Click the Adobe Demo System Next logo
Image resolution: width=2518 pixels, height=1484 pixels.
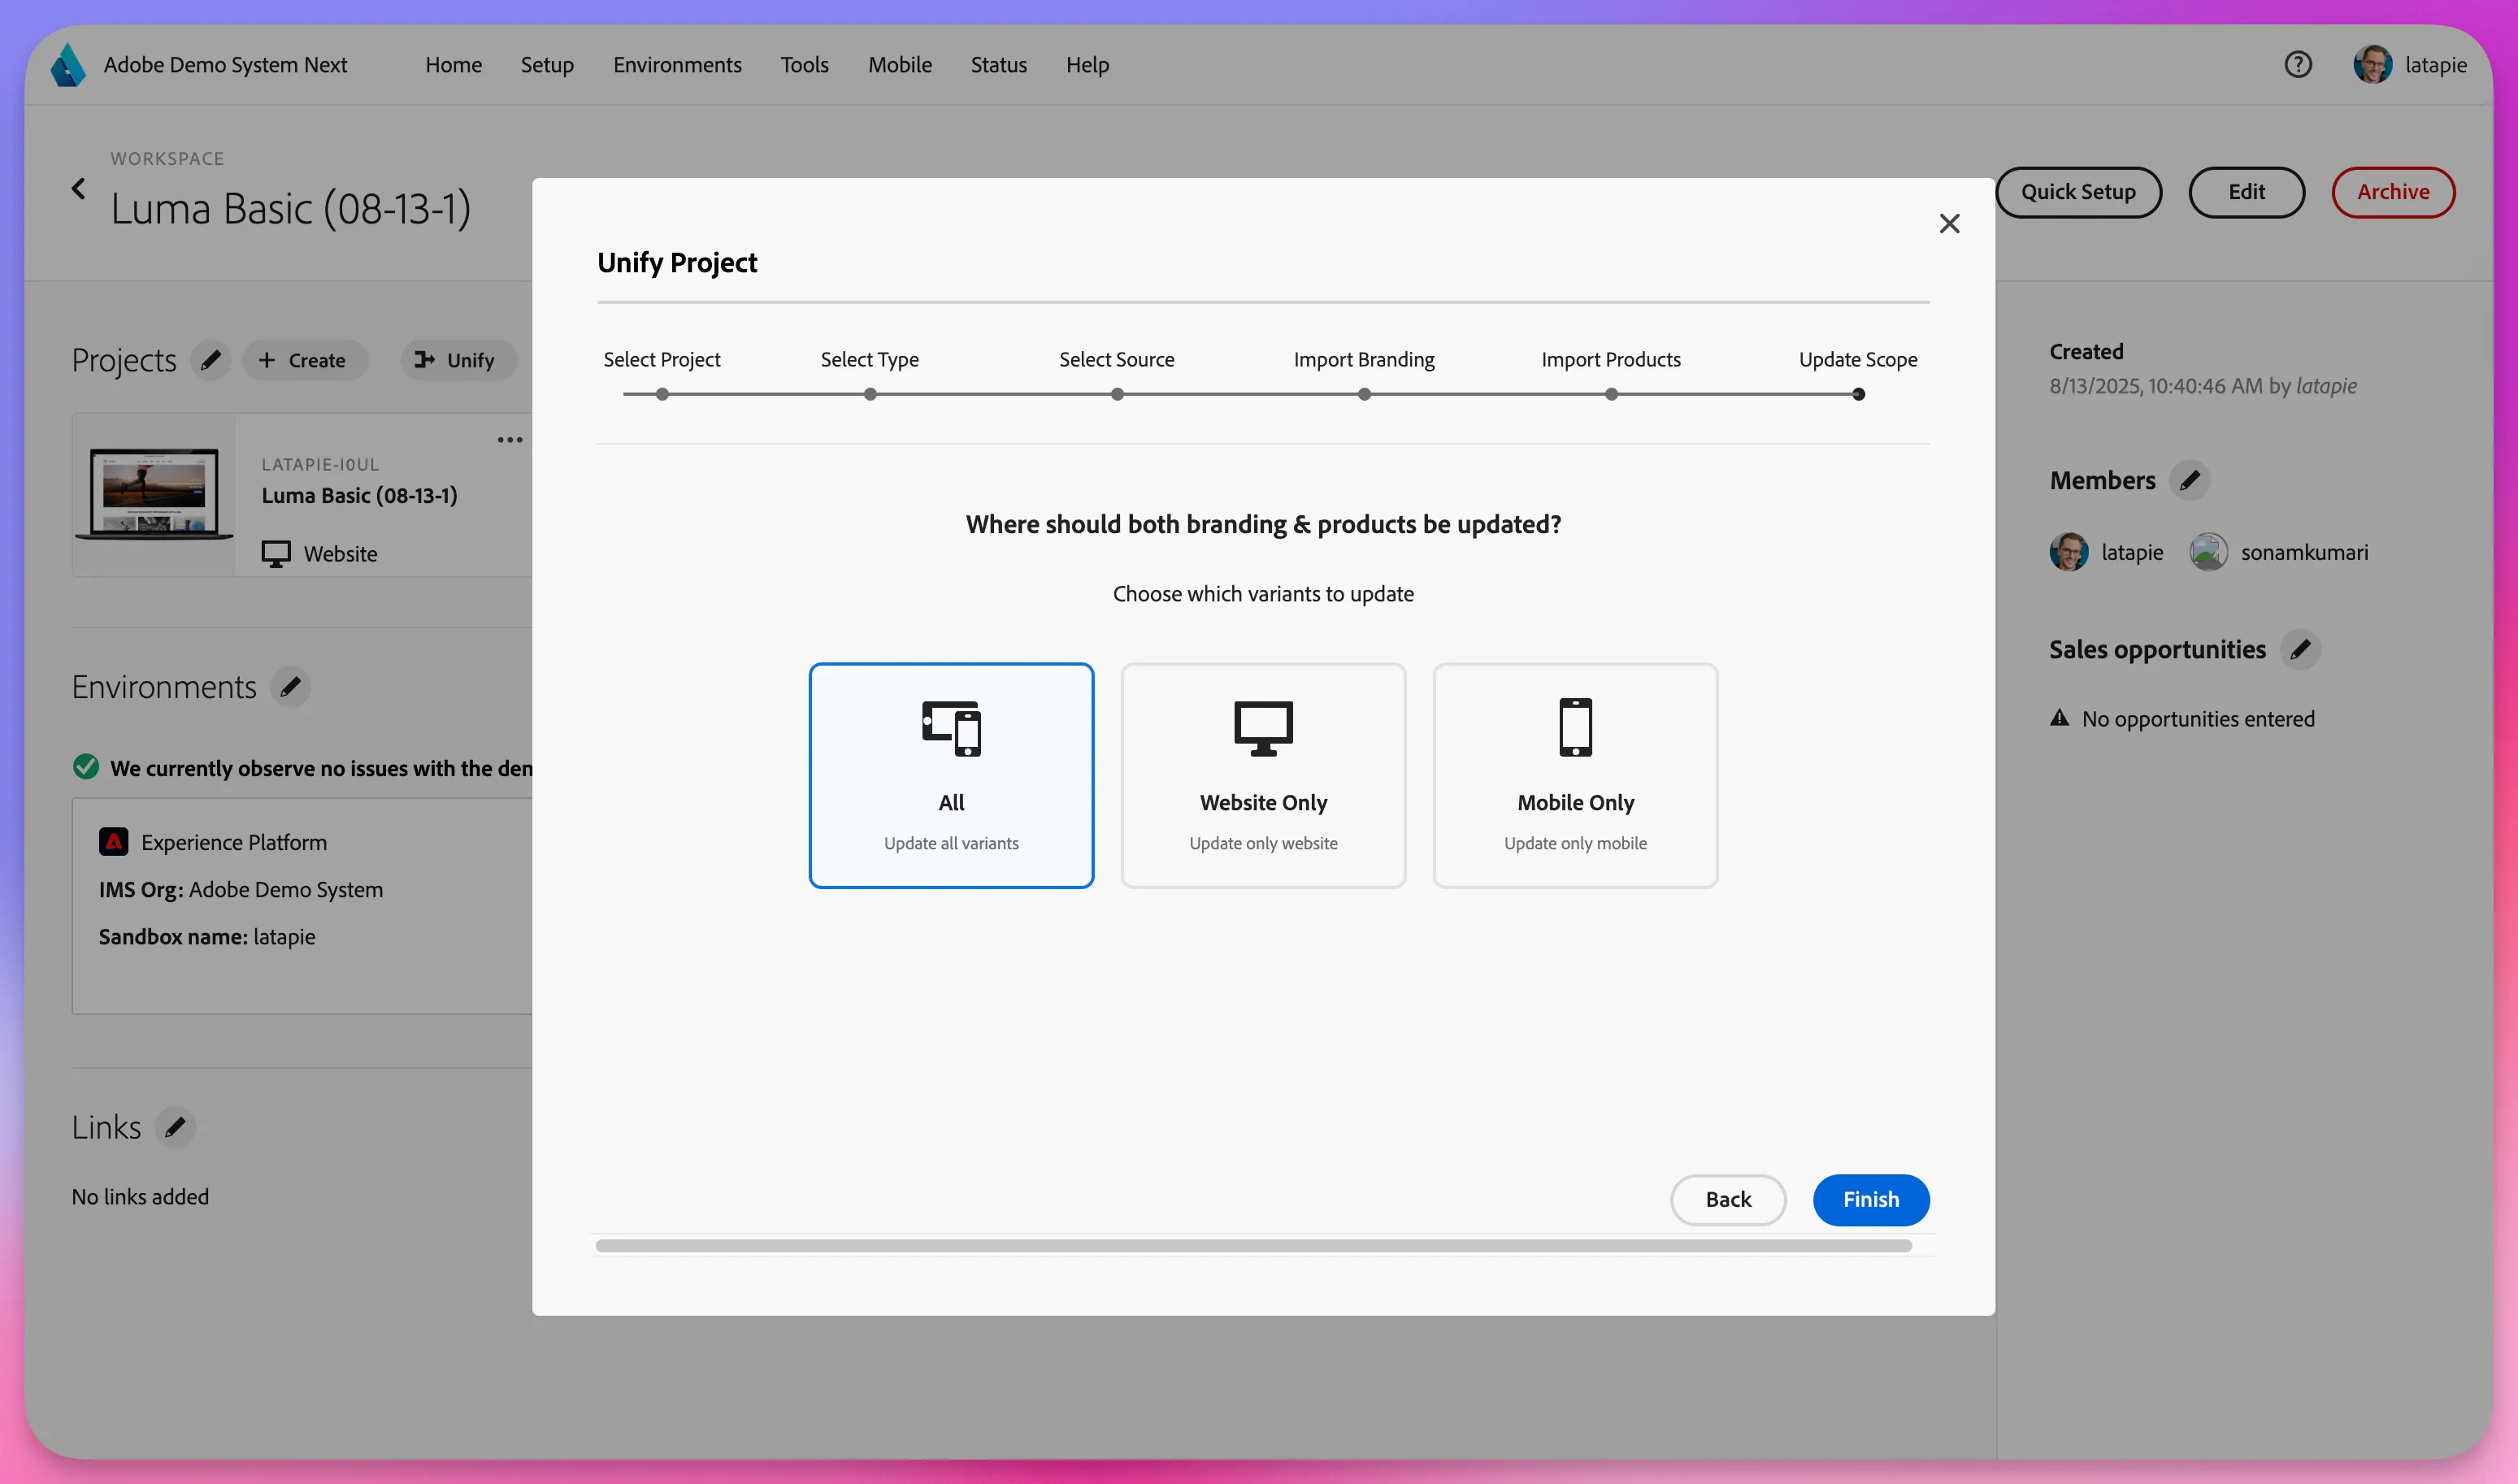click(68, 65)
